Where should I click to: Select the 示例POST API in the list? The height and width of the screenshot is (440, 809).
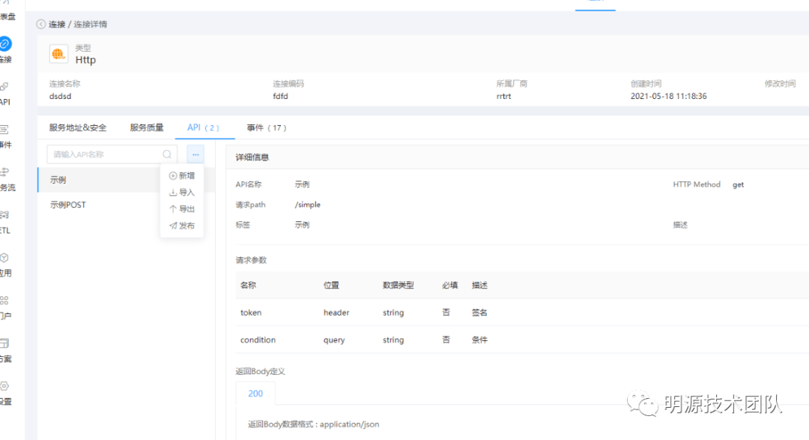point(68,205)
